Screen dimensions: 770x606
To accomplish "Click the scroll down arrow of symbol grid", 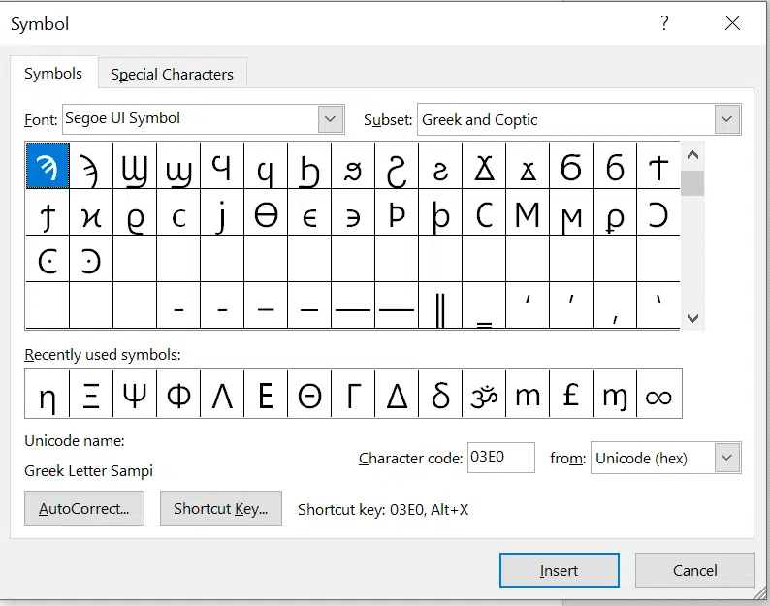I will [692, 318].
